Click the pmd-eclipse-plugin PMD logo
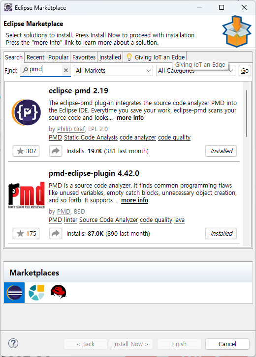Viewport: 256px width, 357px height. (x=27, y=195)
